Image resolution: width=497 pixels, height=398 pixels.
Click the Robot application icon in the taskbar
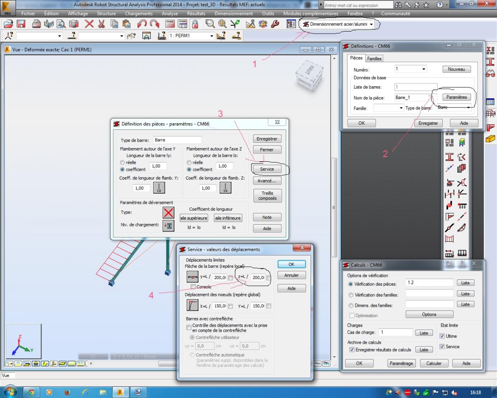(x=121, y=392)
